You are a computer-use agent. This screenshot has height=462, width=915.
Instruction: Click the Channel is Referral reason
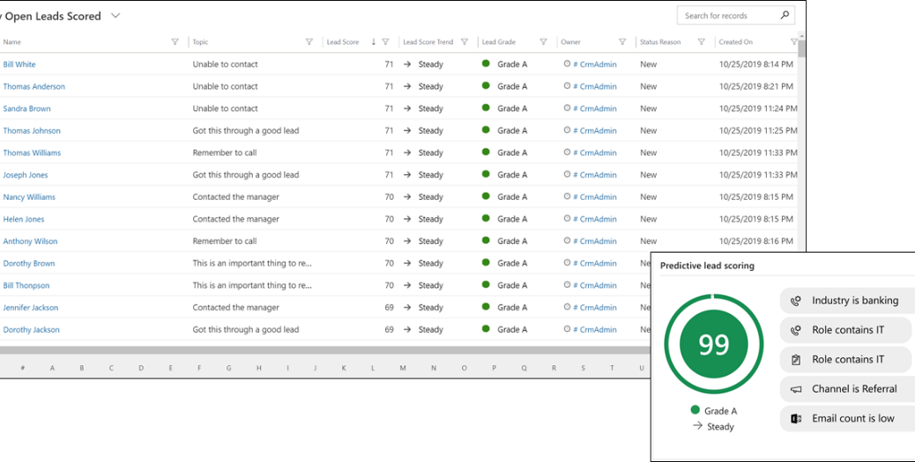point(847,389)
